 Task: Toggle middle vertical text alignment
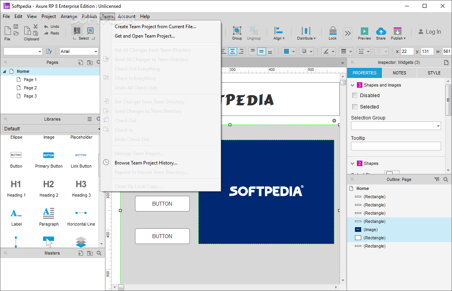tap(261, 51)
